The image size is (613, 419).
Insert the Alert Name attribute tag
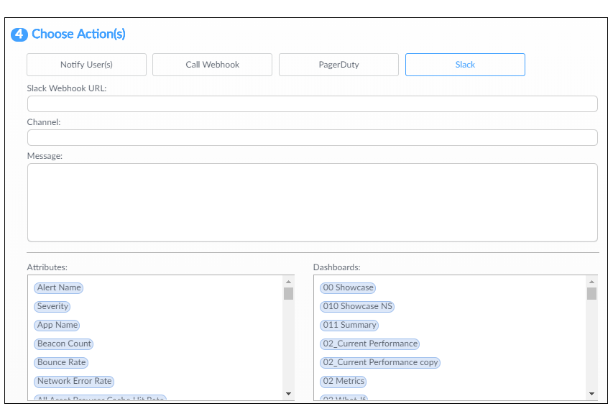[x=59, y=287]
